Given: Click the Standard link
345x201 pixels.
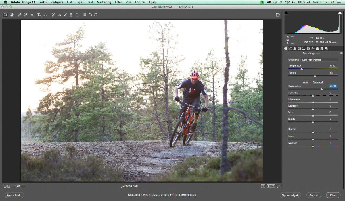Looking at the screenshot, I should (318, 82).
